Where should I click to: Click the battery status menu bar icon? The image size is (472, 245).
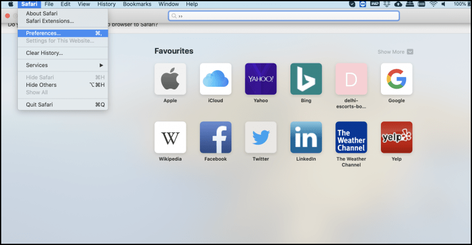pos(422,4)
